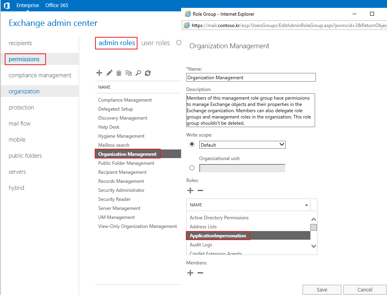Image resolution: width=387 pixels, height=295 pixels.
Task: Click the page icon in address bar
Action: [x=187, y=25]
